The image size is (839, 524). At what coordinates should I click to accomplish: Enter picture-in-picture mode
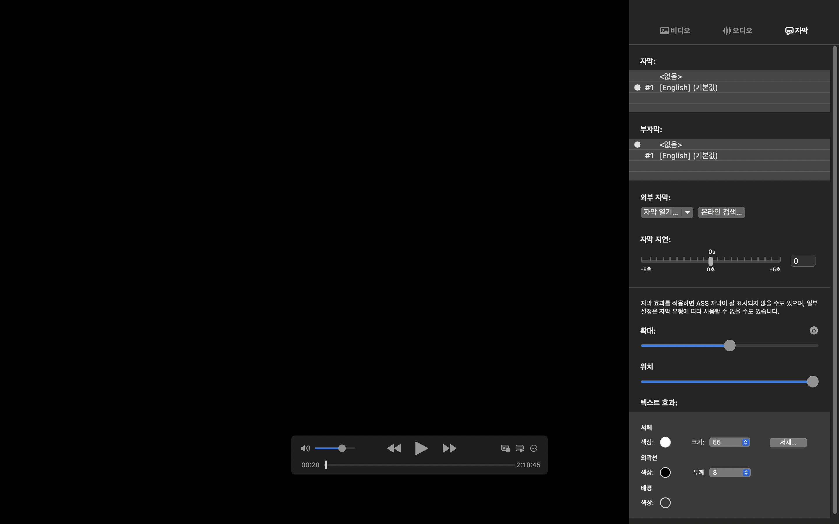click(x=505, y=448)
